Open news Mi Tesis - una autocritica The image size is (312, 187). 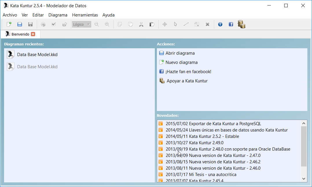click(x=201, y=175)
